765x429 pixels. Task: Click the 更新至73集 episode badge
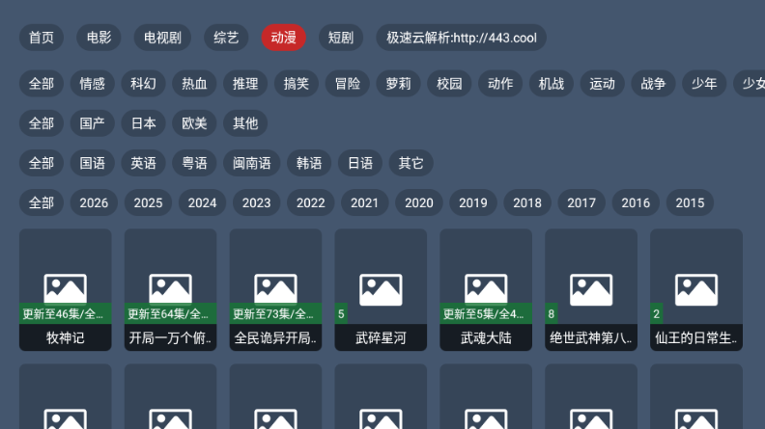[275, 313]
